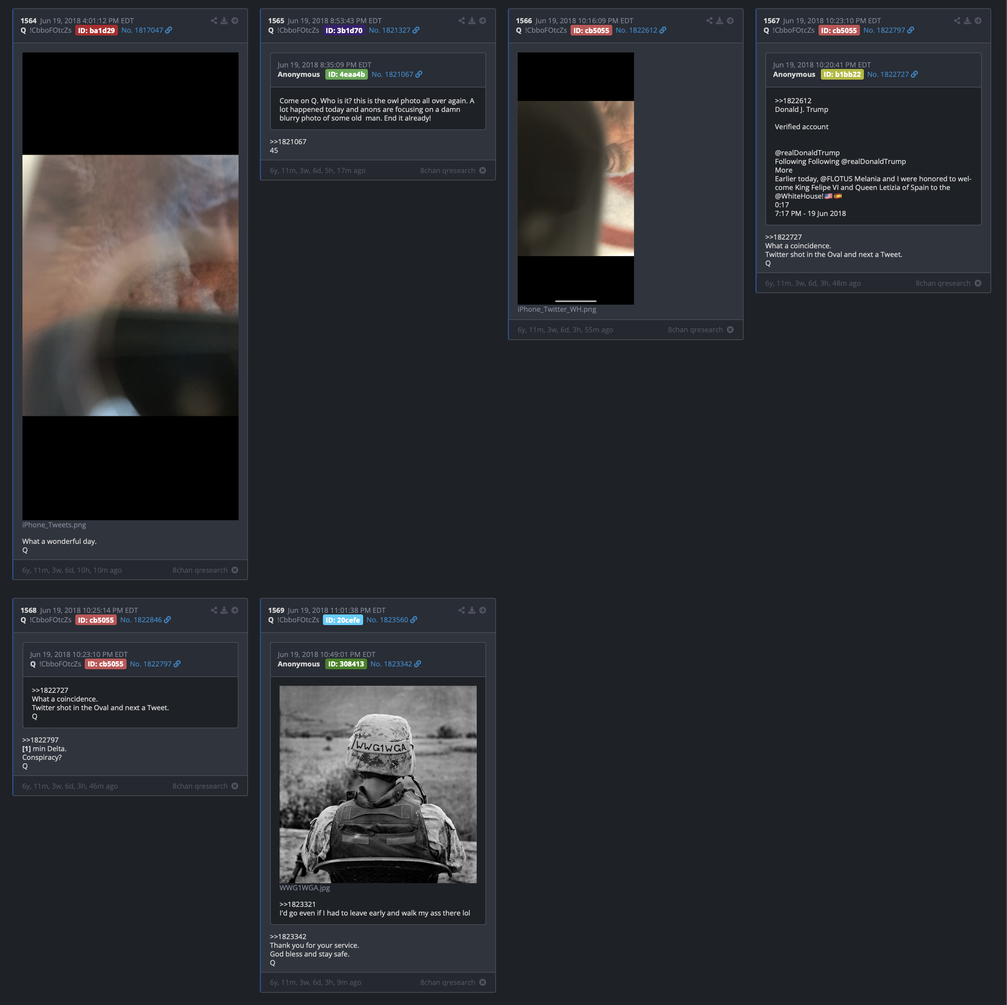
Task: Click download icon on post 1566
Action: point(719,21)
